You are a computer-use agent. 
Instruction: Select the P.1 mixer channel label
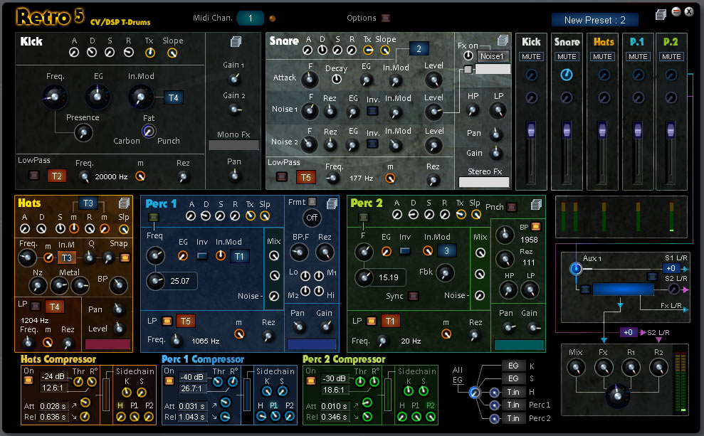click(x=636, y=42)
